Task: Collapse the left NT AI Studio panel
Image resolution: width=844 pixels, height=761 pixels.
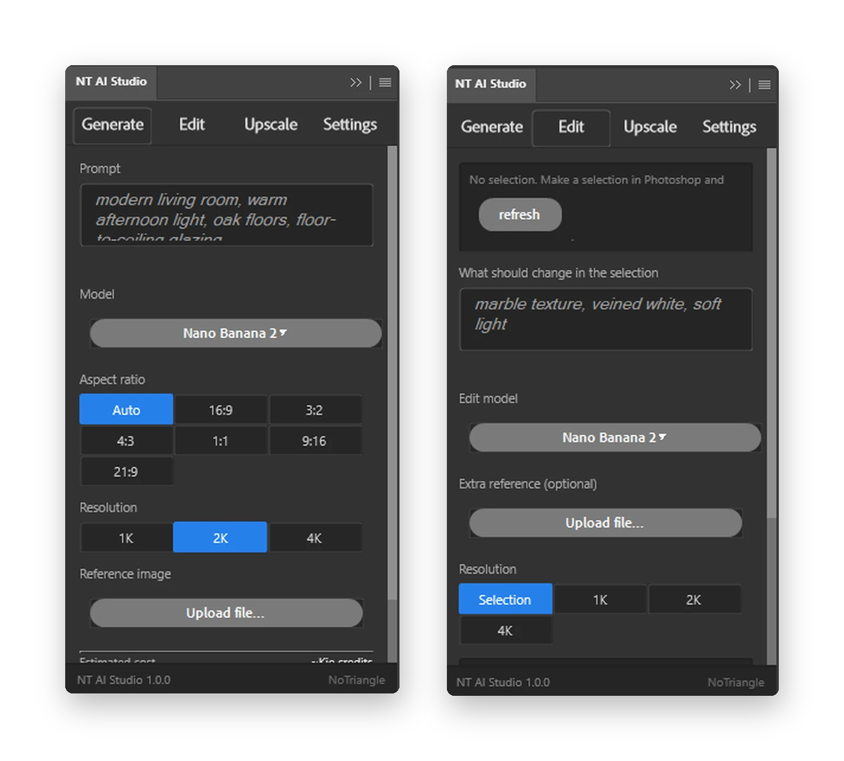Action: 356,82
